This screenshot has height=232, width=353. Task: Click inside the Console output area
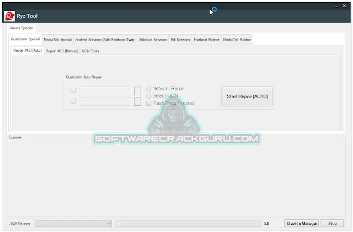(x=176, y=178)
